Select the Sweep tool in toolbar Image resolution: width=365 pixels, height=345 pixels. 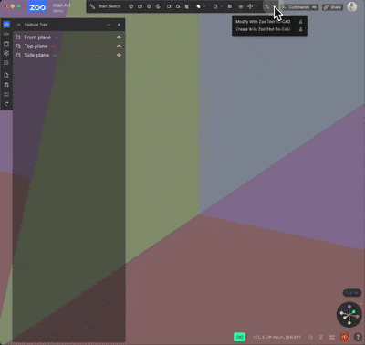click(x=140, y=6)
